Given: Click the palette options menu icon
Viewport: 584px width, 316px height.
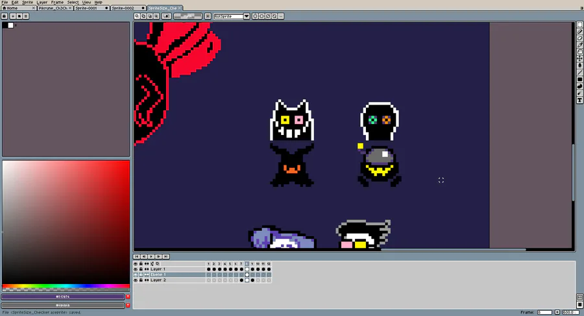Looking at the screenshot, I should tap(26, 16).
